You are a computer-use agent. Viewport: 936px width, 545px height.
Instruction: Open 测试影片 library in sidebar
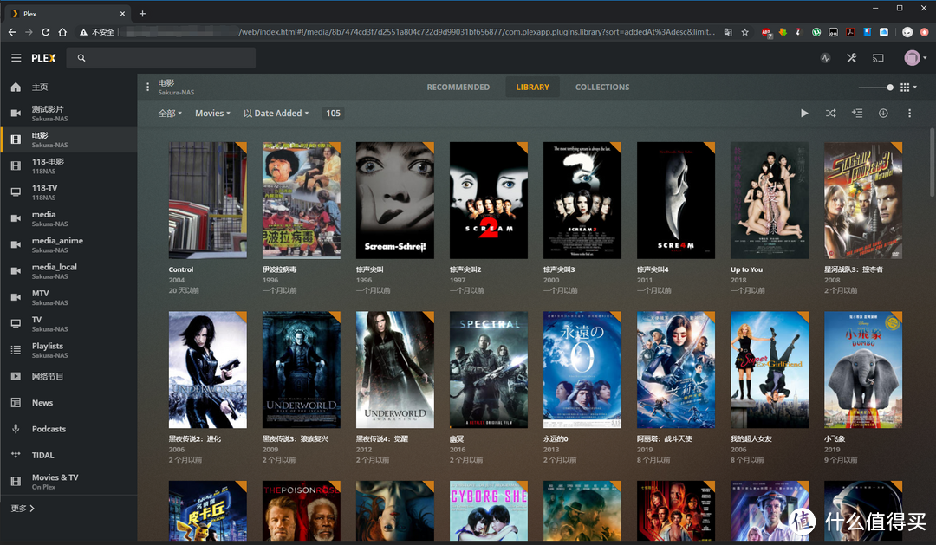tap(68, 113)
